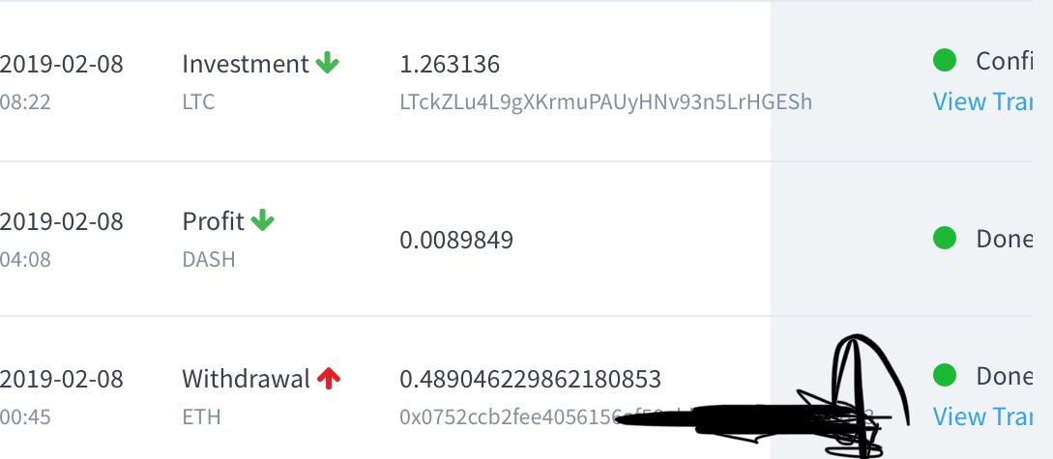1053x459 pixels.
Task: Select the LTC address LTckZLu4L9gXKrmu text
Action: pos(605,102)
